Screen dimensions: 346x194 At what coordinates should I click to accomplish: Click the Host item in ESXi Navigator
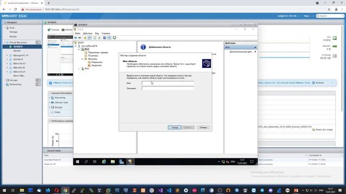pos(12,28)
